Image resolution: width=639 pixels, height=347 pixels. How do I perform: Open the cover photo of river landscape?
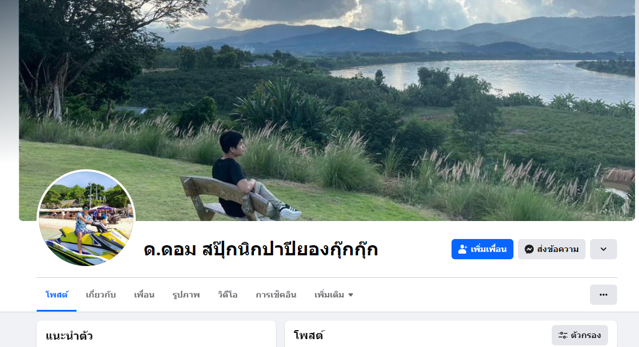[x=327, y=110]
